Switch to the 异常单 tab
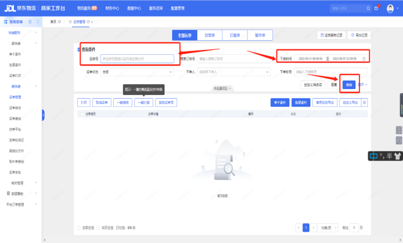This screenshot has height=243, width=403. coord(210,35)
